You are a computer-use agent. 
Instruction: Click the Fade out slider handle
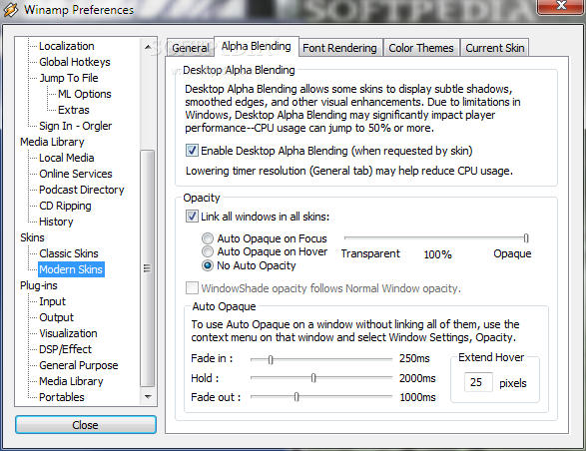coord(296,396)
